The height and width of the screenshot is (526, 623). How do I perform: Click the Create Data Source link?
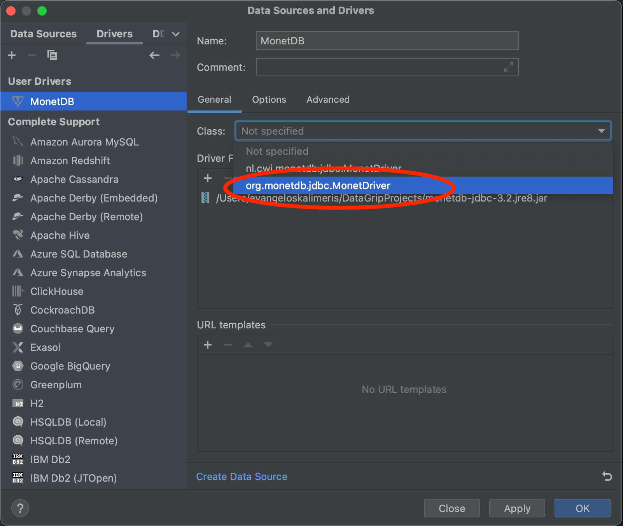(241, 477)
